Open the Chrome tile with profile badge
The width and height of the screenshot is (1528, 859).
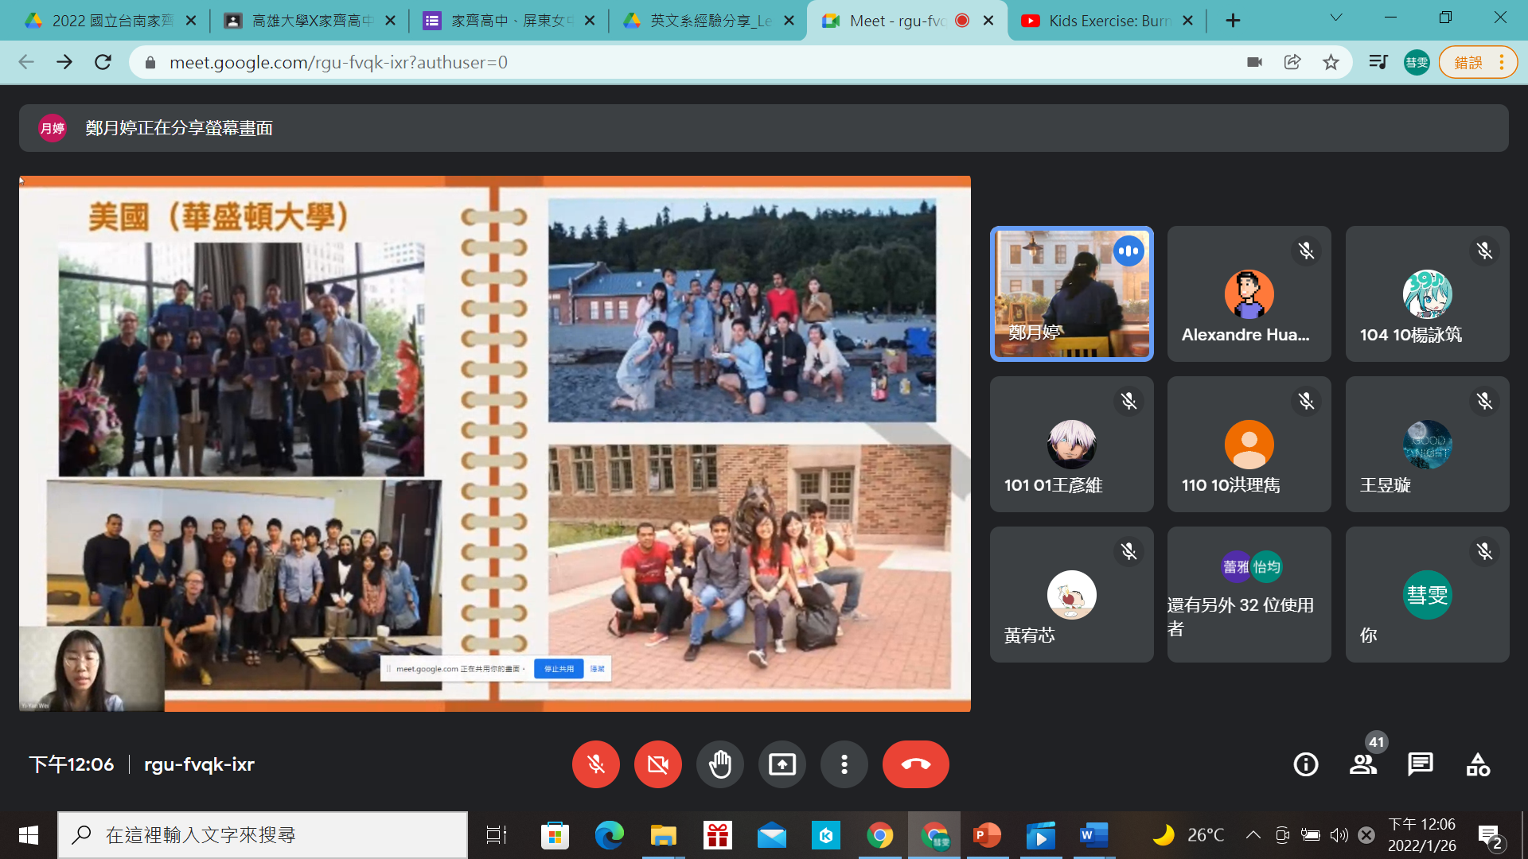point(934,835)
